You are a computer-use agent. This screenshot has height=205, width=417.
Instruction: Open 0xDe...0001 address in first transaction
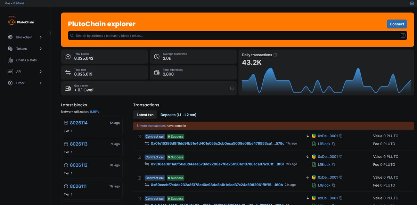[x=328, y=136]
